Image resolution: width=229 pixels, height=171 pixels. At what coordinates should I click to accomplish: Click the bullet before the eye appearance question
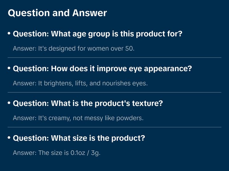tap(9, 68)
